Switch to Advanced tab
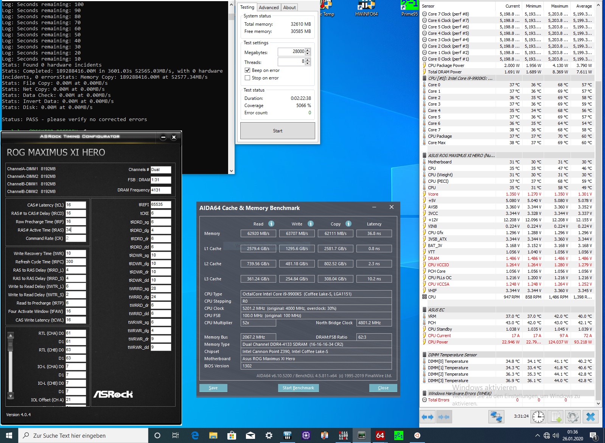The height and width of the screenshot is (443, 605). click(269, 8)
